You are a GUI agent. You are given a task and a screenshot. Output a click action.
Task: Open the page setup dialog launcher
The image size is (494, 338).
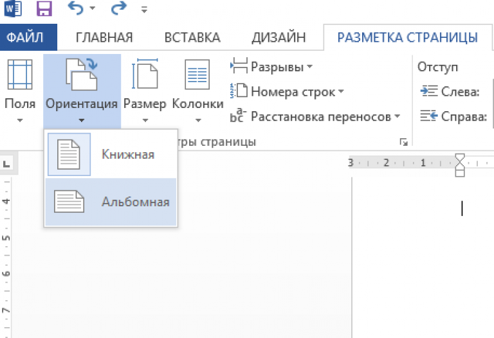(403, 142)
